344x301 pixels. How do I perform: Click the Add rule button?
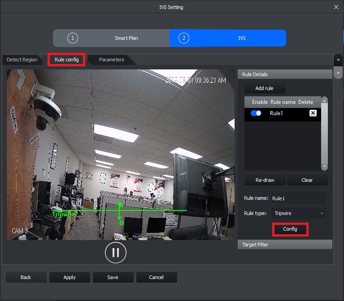265,88
